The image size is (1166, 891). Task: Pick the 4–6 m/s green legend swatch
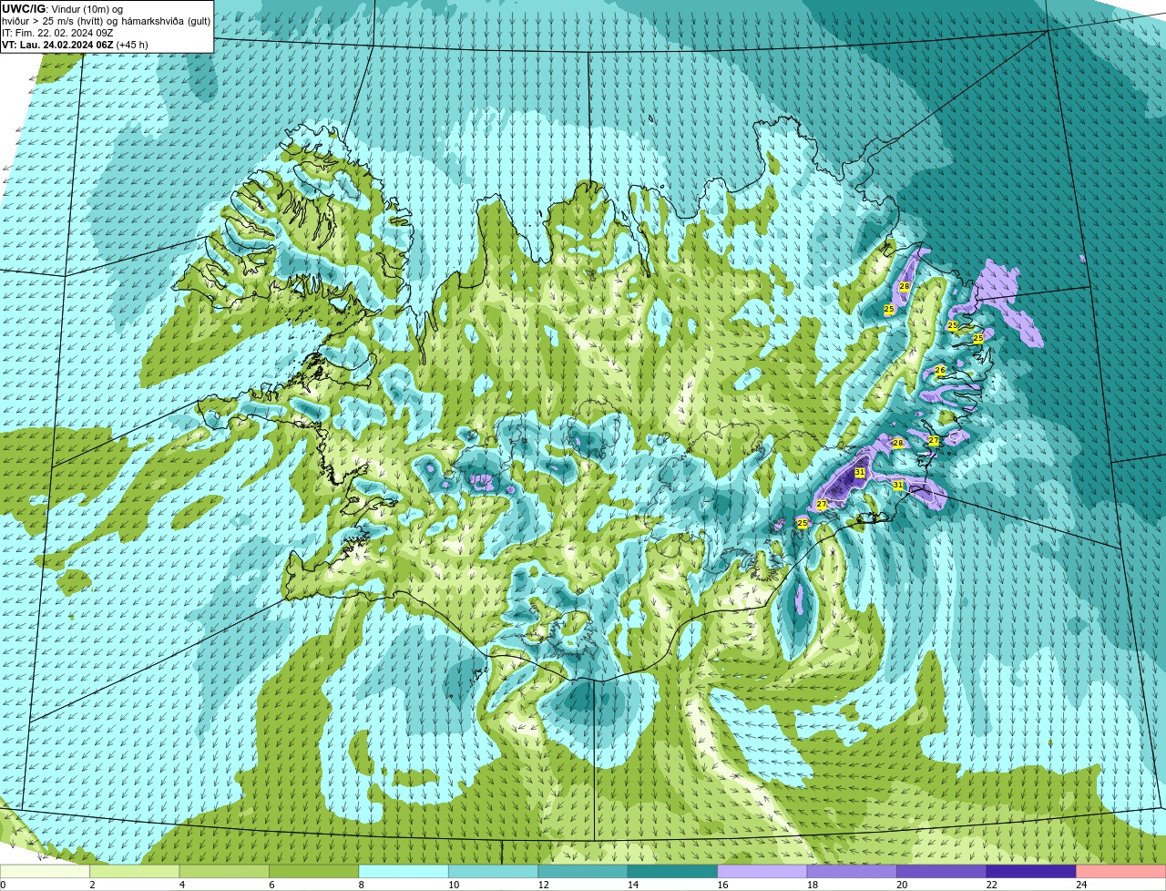click(x=224, y=872)
